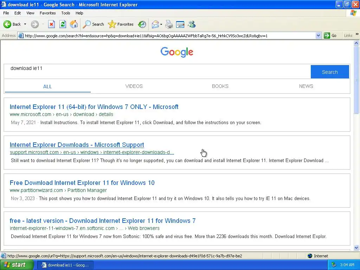Image resolution: width=360 pixels, height=270 pixels.
Task: Click the status bar page icon
Action: pos(3,256)
